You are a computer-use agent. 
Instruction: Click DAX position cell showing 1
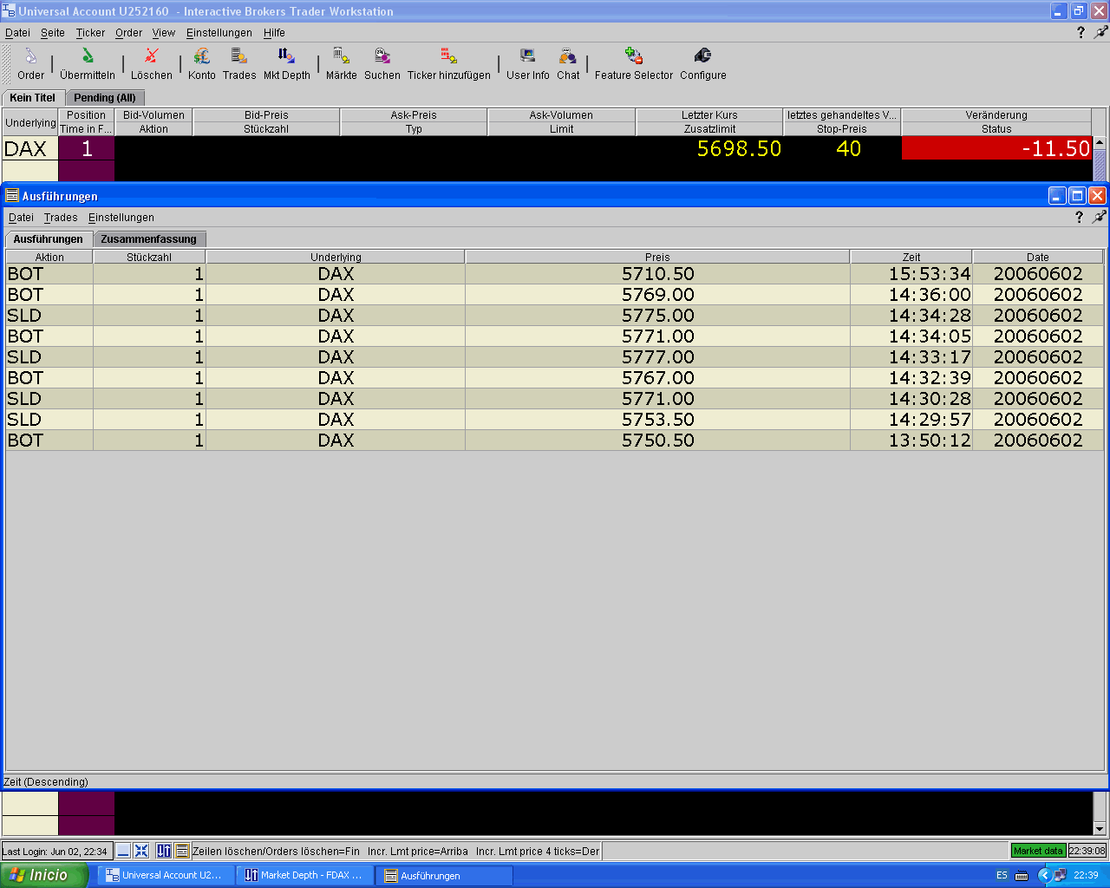coord(87,148)
